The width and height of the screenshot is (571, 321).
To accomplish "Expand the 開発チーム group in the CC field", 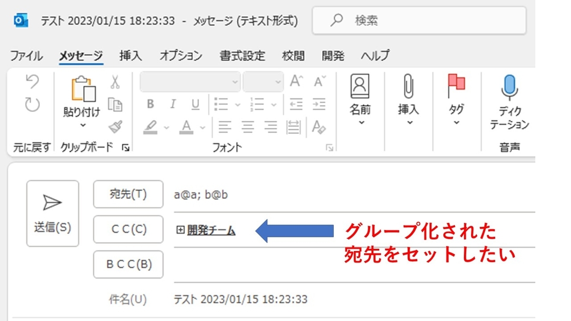I will coord(179,230).
